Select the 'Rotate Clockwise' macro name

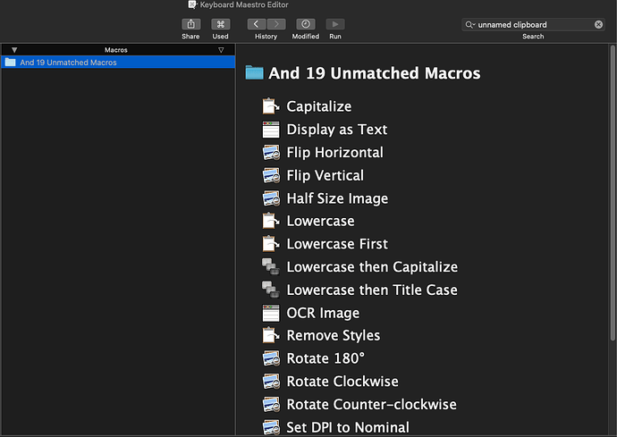342,381
